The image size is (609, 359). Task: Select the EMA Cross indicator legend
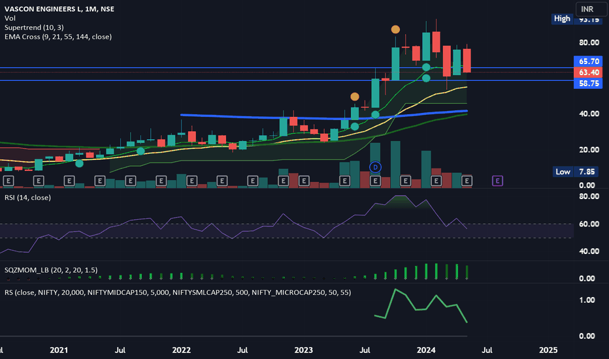tap(58, 37)
